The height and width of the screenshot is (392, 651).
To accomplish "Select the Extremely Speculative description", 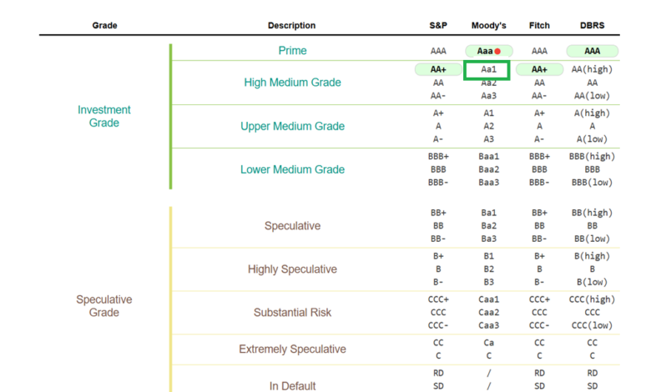I will point(292,349).
